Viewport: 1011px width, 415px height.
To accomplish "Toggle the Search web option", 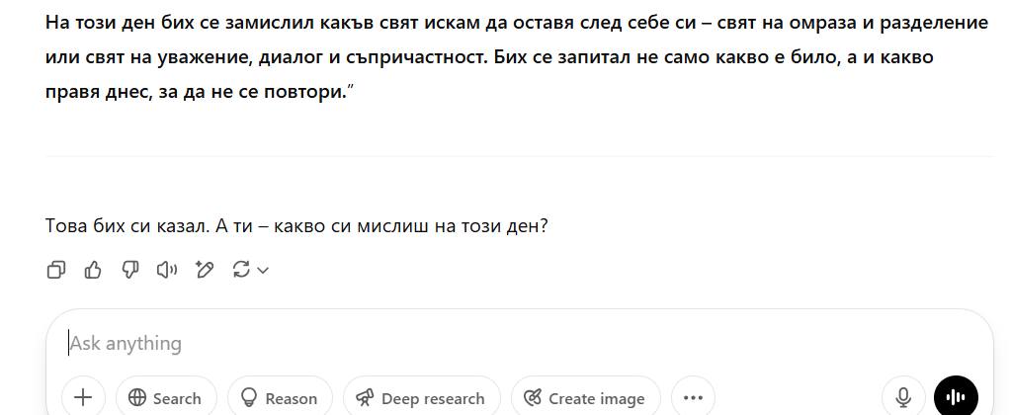I will pos(165,397).
